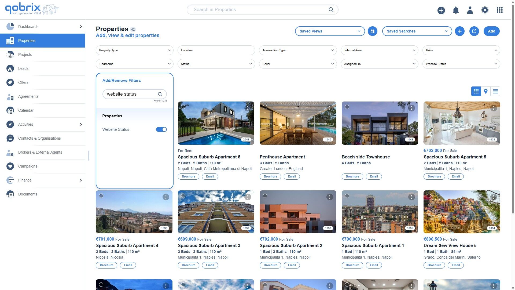Toggle off the Website Status filter switch

click(161, 129)
